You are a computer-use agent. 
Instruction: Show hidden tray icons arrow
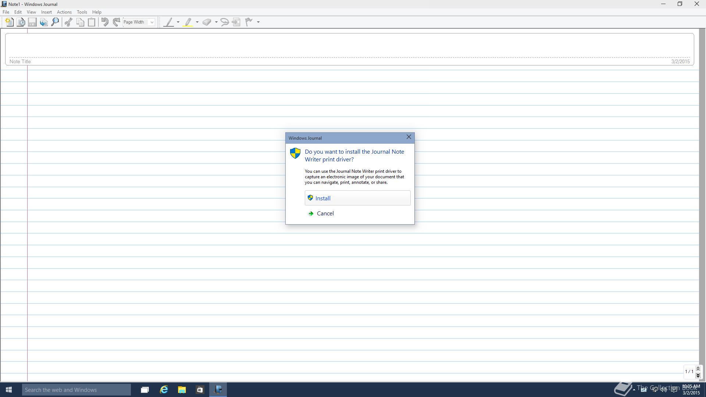pyautogui.click(x=634, y=390)
